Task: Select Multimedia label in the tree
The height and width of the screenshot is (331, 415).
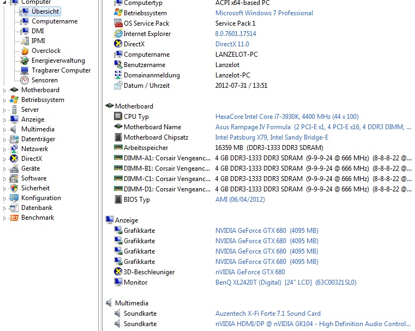Action: coord(38,129)
